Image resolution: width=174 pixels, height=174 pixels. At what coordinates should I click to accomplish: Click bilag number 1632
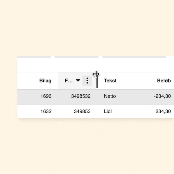point(46,112)
